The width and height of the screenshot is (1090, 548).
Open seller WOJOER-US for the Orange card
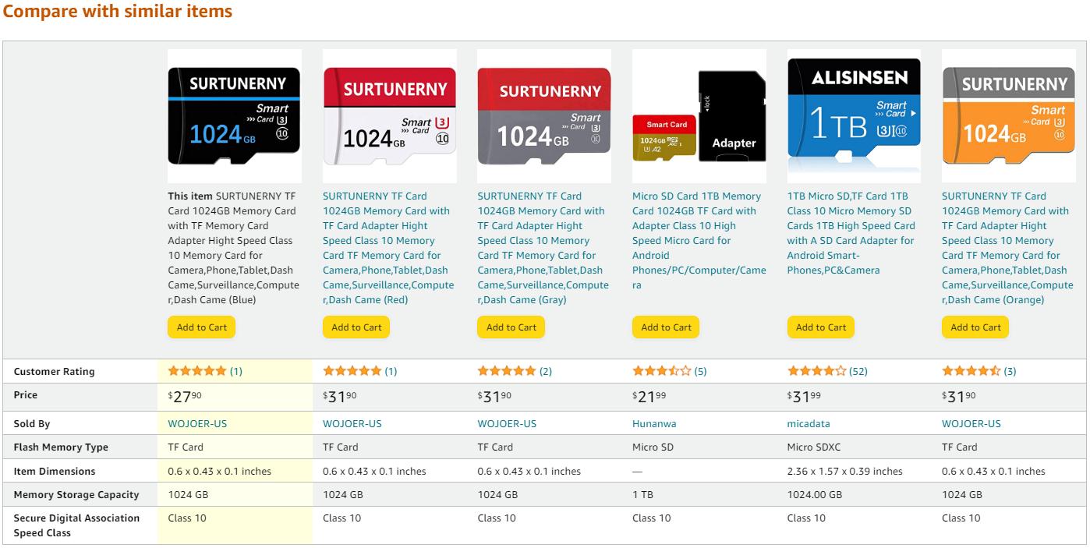coord(971,423)
